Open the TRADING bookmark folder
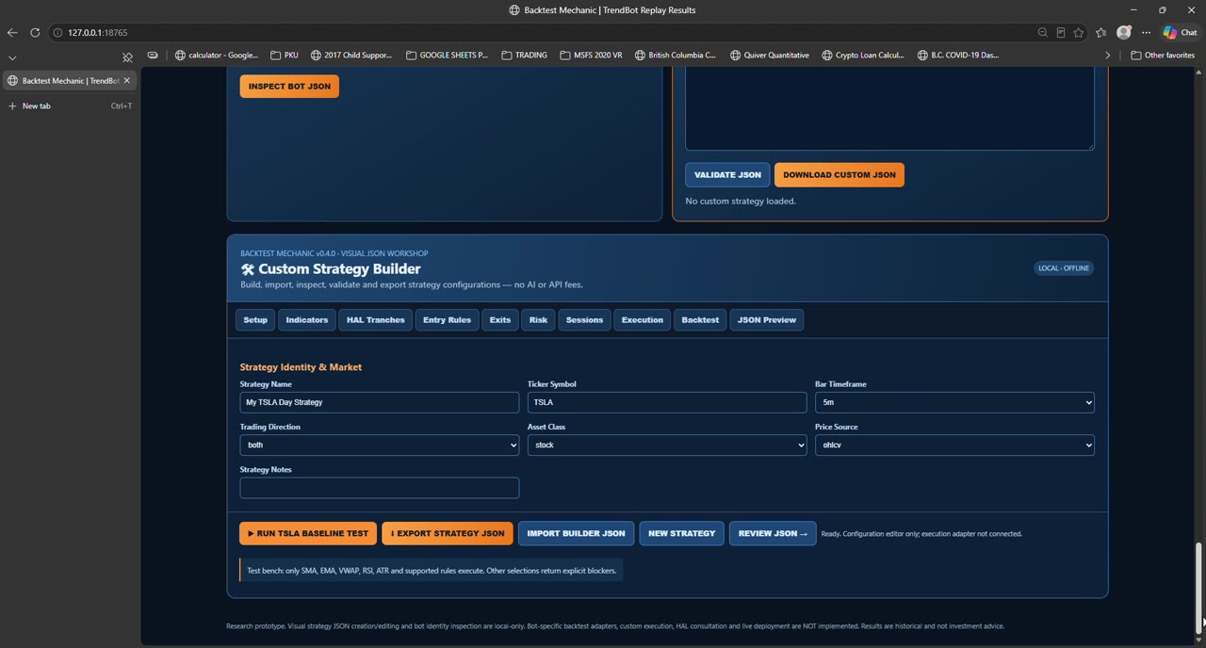The width and height of the screenshot is (1206, 648). (x=524, y=55)
